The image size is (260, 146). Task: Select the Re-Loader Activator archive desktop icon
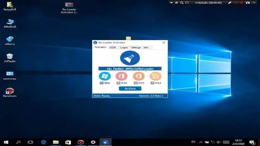click(69, 8)
